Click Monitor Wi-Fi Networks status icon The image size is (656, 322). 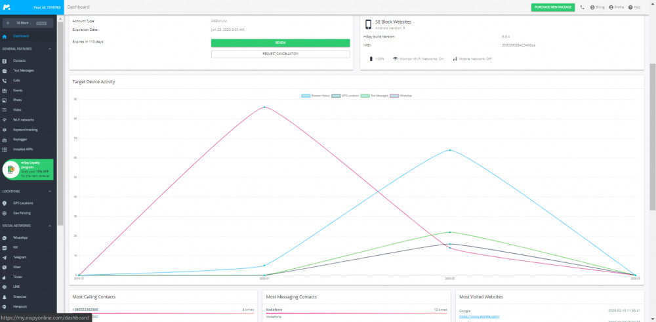click(x=395, y=59)
